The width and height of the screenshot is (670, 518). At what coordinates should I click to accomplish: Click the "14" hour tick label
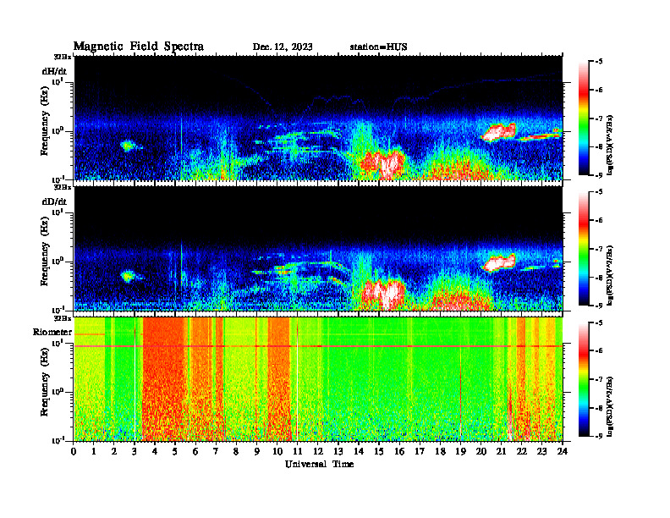pyautogui.click(x=359, y=451)
